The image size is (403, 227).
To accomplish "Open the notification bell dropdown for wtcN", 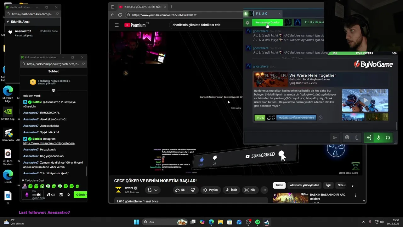I will tap(153, 190).
